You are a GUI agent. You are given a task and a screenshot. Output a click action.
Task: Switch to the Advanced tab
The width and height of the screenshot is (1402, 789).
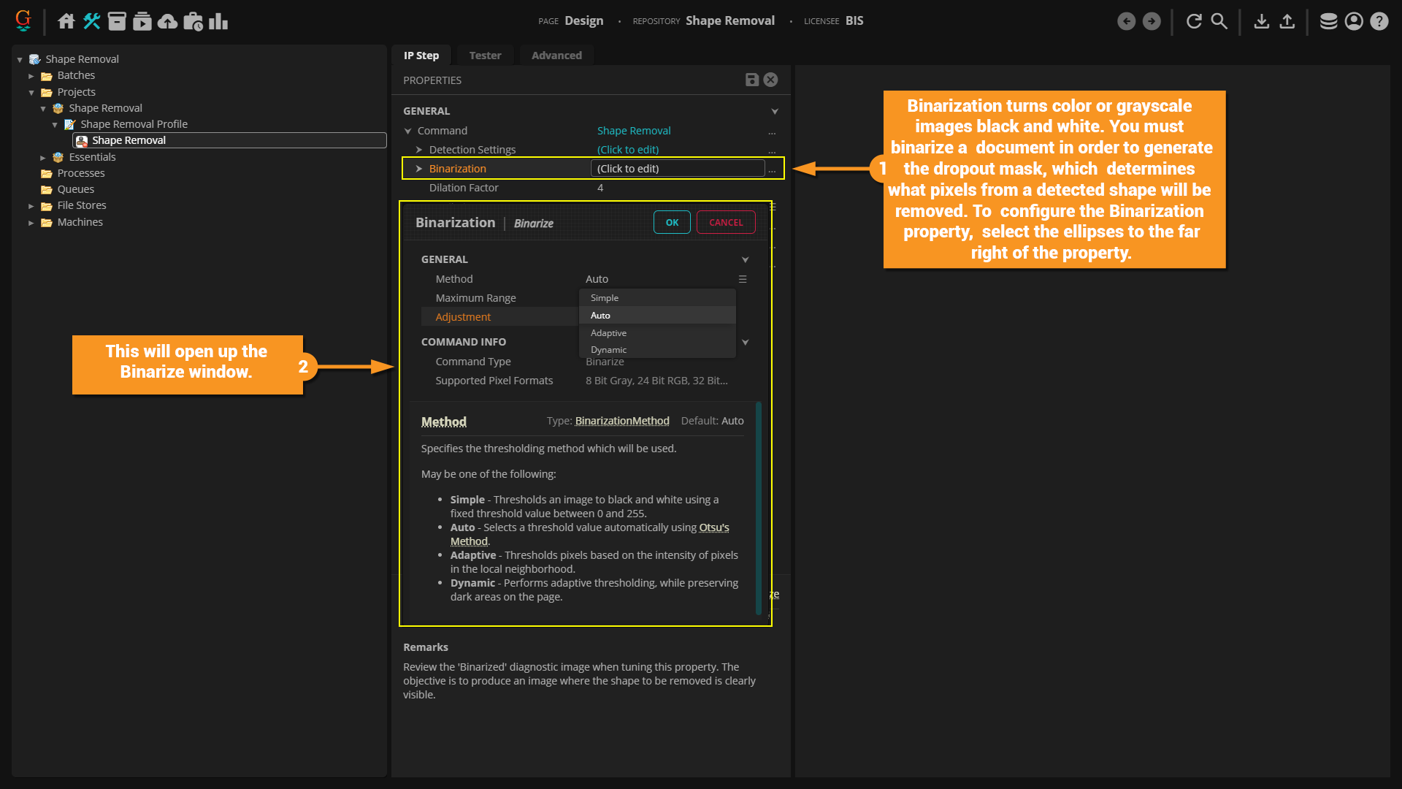[x=556, y=56]
